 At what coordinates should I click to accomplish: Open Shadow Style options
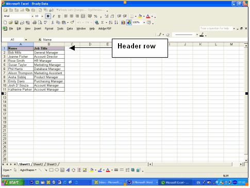coord(133,170)
